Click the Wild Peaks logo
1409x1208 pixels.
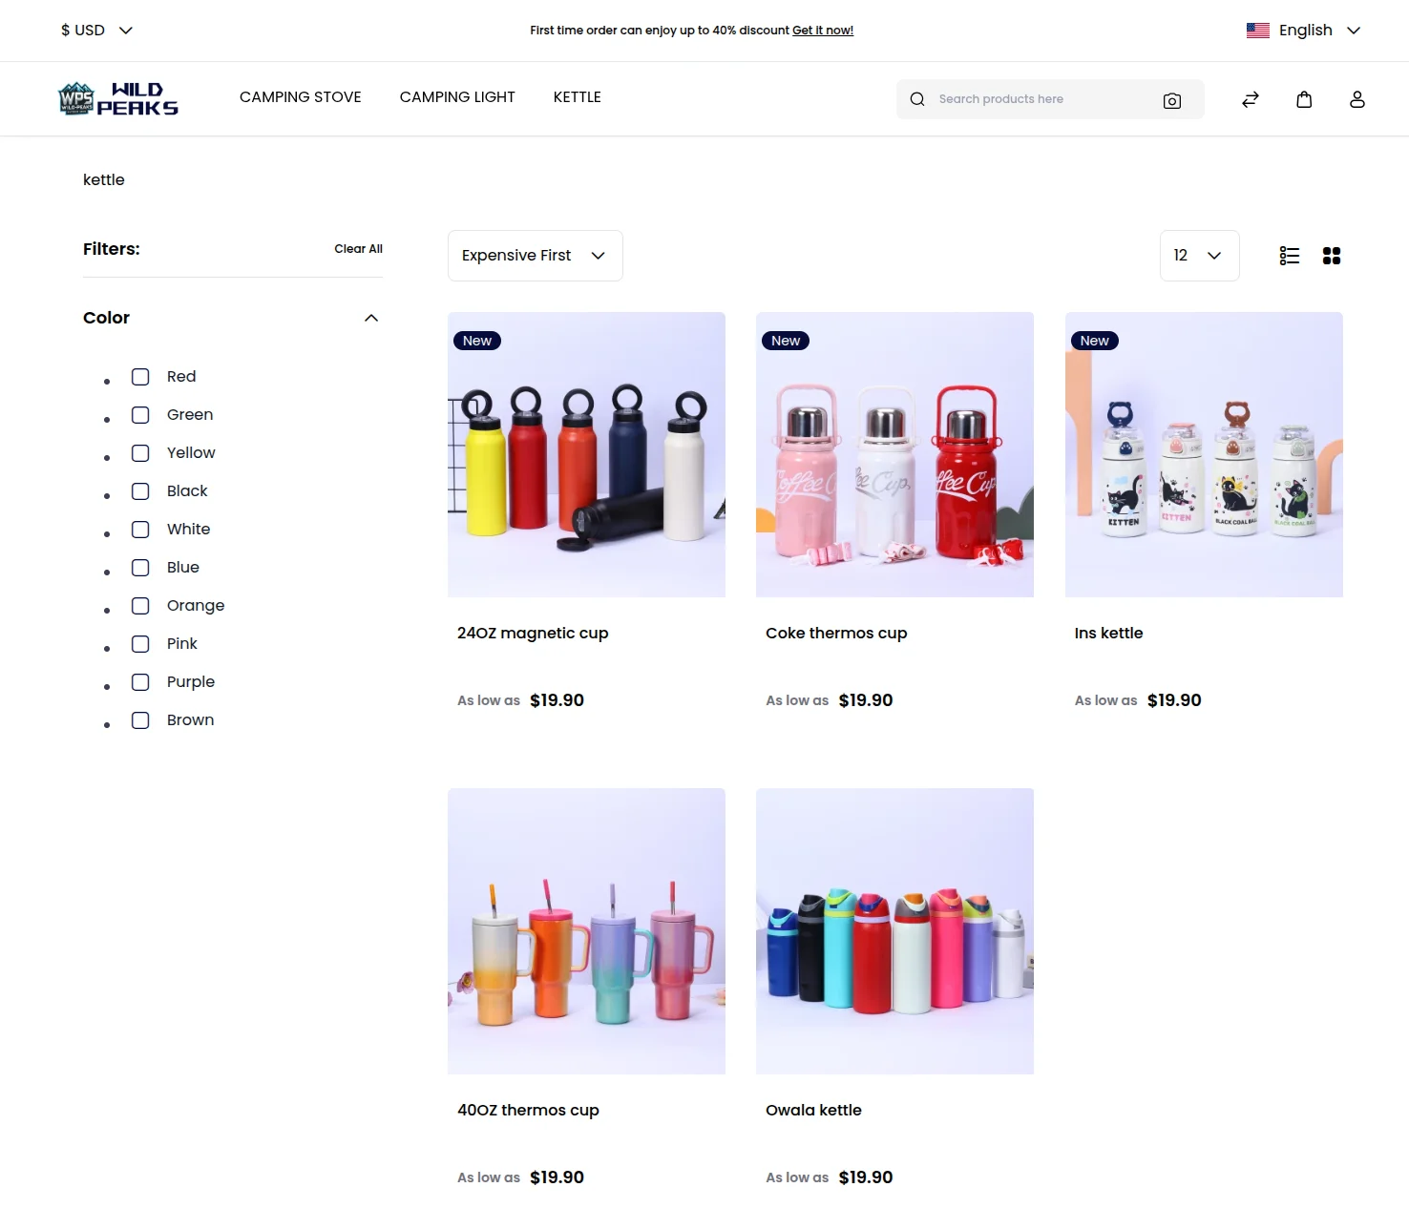point(117,98)
